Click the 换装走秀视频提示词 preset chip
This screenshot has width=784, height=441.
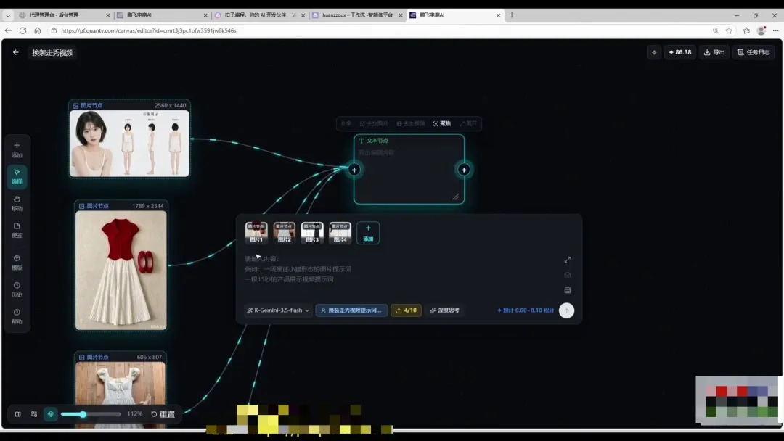(351, 310)
